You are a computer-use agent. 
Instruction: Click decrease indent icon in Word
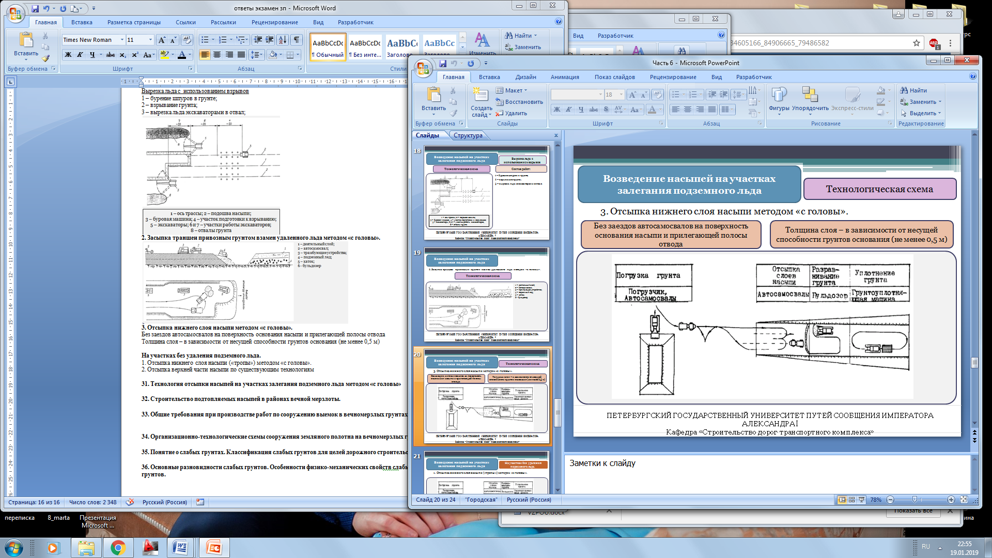pyautogui.click(x=257, y=40)
